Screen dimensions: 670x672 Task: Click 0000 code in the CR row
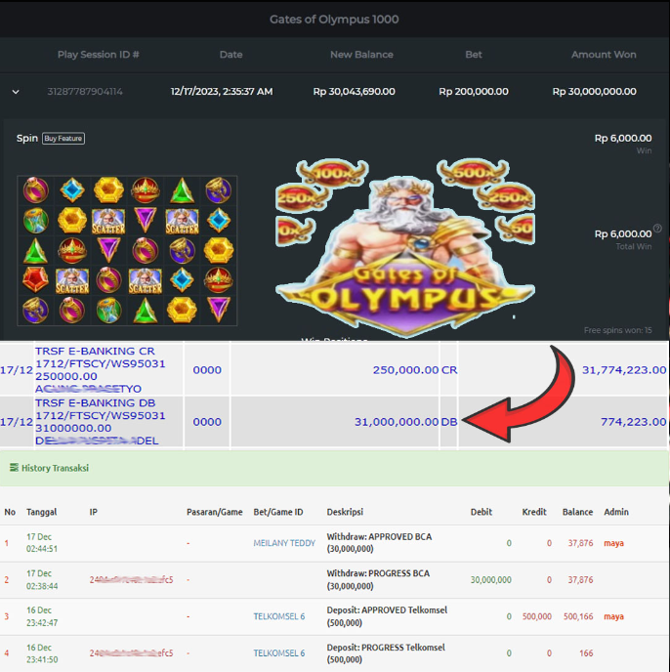click(x=207, y=370)
